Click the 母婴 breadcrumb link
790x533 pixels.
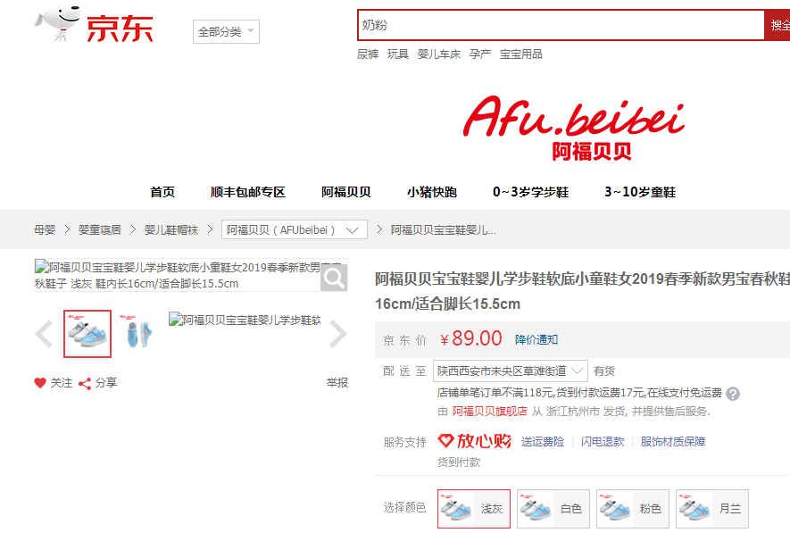[45, 230]
